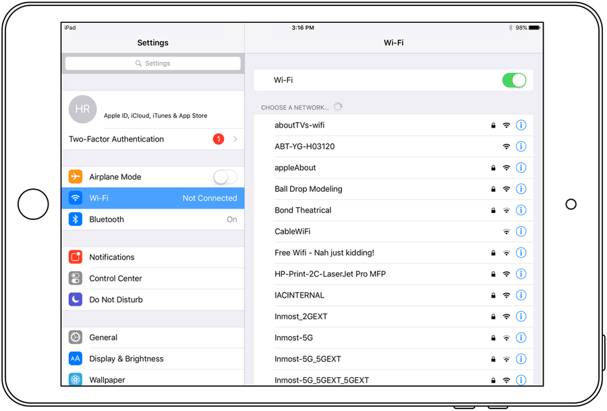The image size is (607, 411).
Task: Tap info icon for Inmost-5G_5GEXT
Action: click(x=521, y=360)
